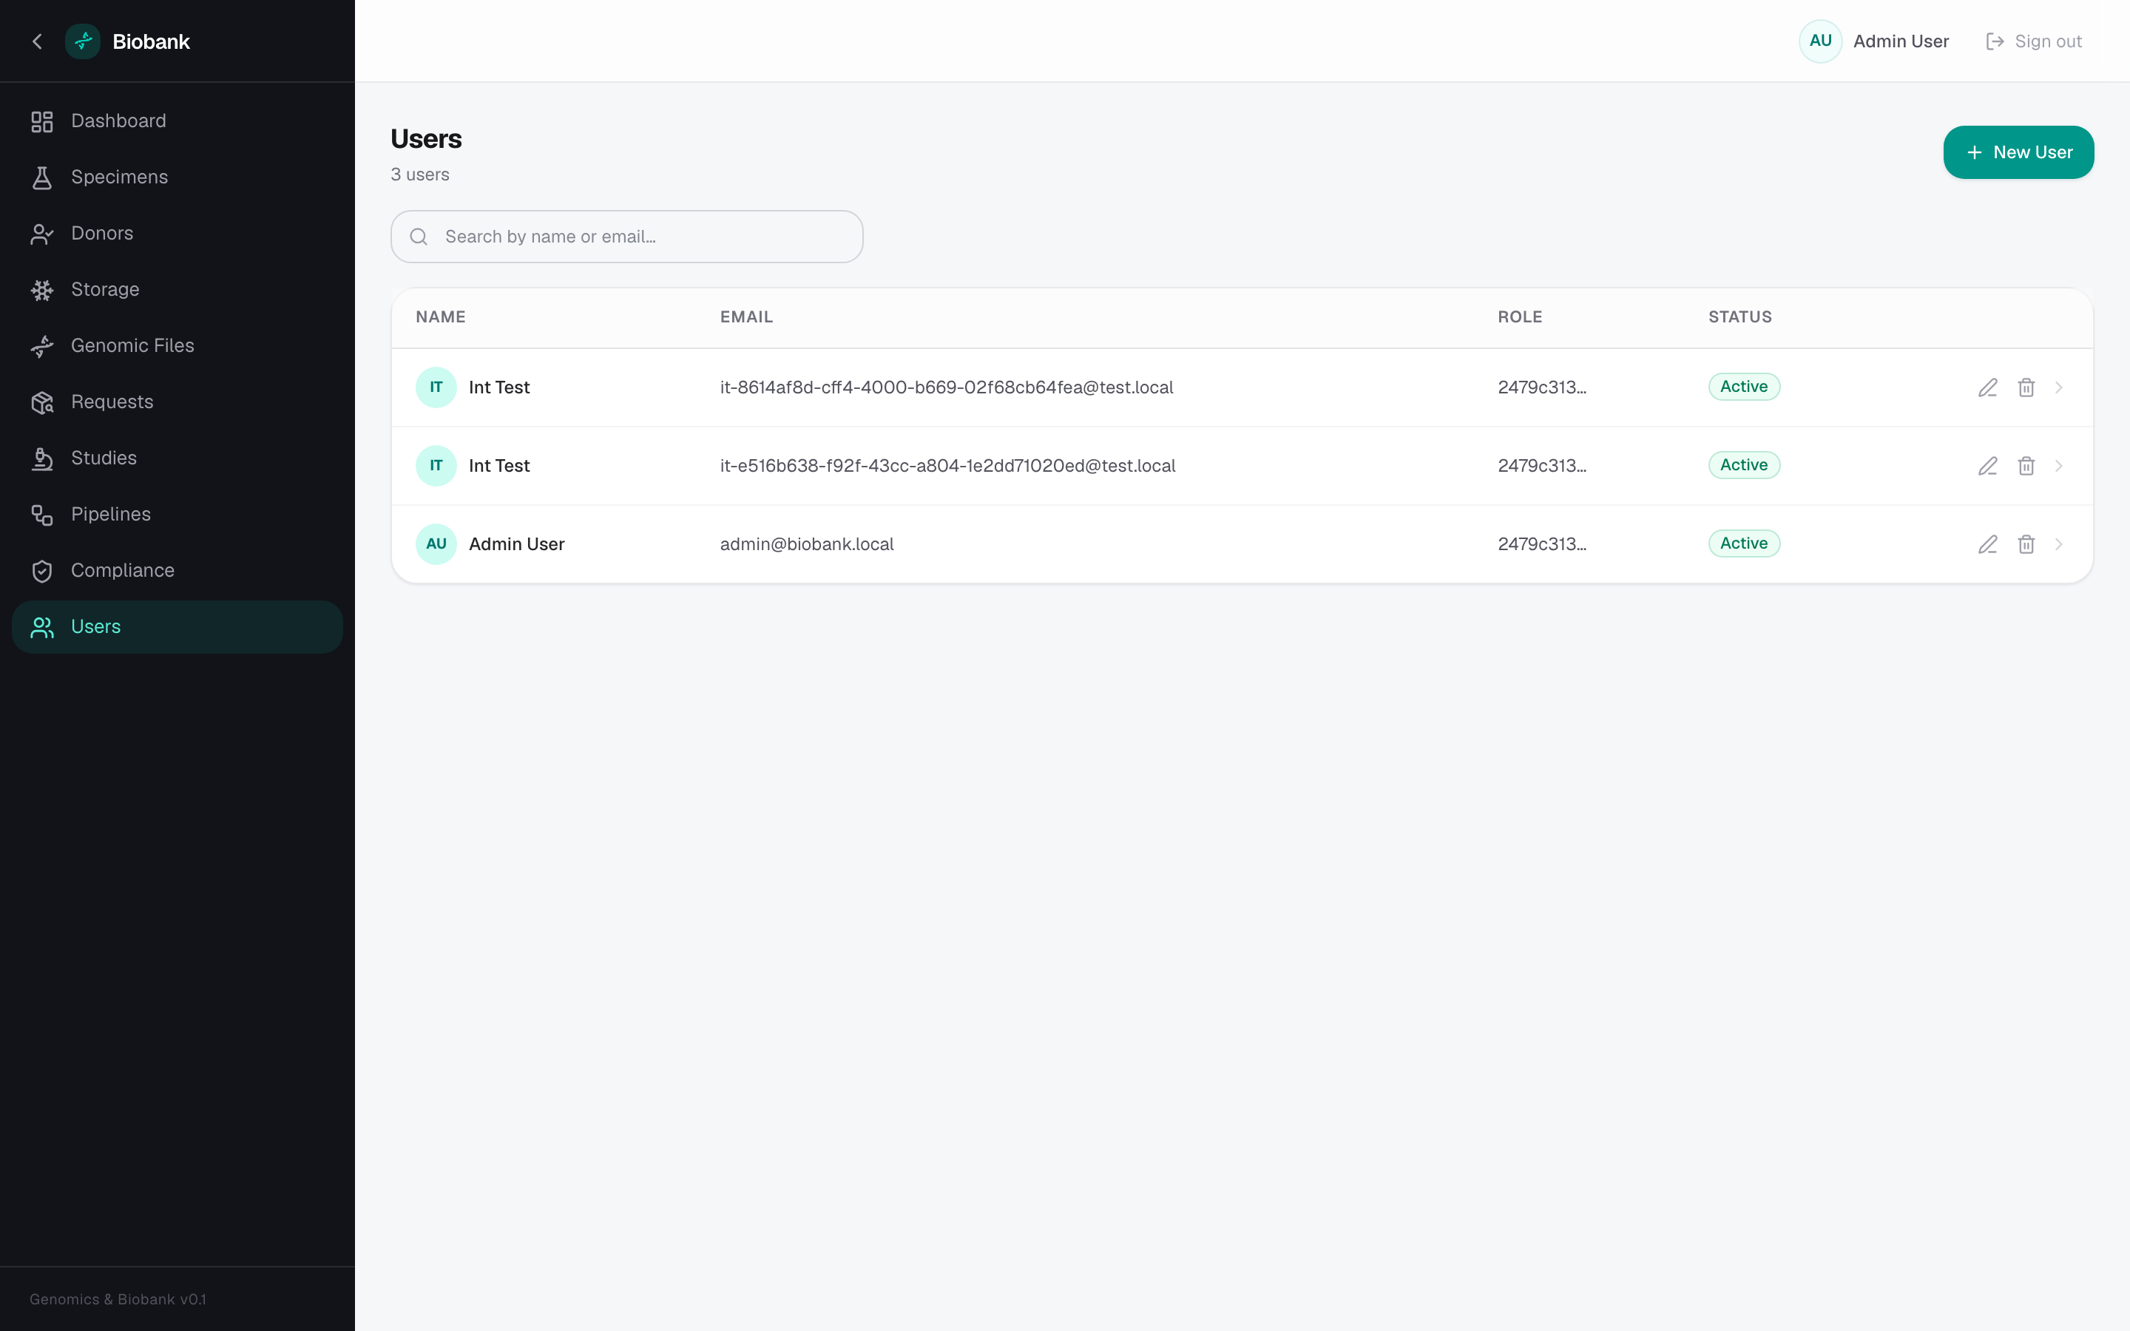
Task: Click admin@biobank.local email
Action: [806, 544]
